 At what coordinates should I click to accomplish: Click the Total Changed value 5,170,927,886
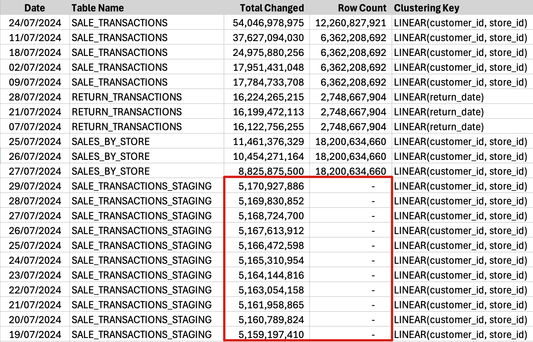267,186
